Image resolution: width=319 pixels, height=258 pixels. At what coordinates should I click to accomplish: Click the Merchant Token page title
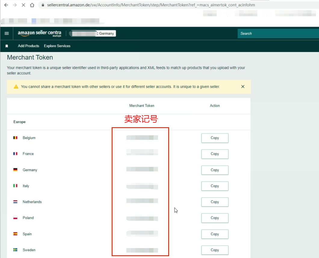pos(30,57)
